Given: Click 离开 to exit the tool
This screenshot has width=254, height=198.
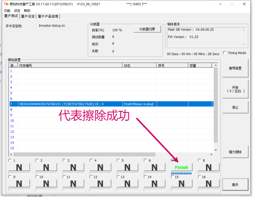Looking at the screenshot, I should pyautogui.click(x=235, y=185).
